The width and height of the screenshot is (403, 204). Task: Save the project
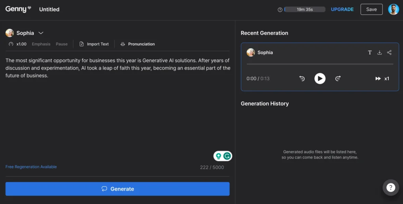pos(372,9)
